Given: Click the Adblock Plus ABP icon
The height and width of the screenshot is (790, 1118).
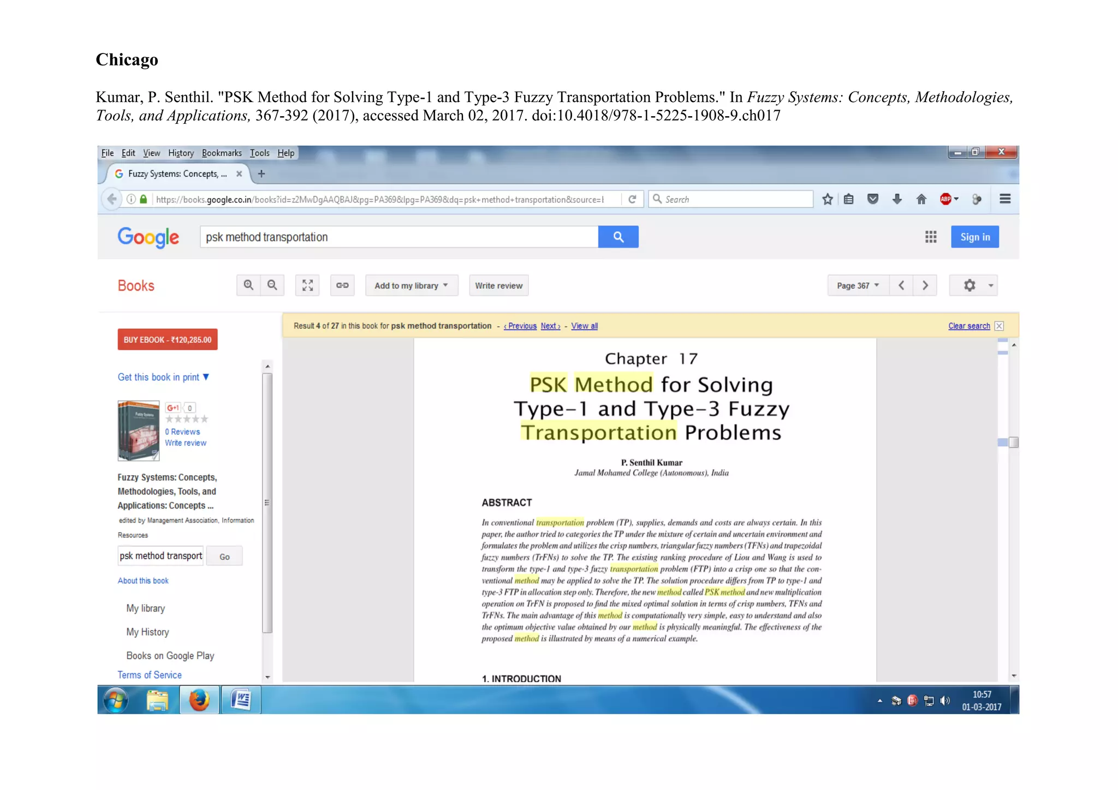Looking at the screenshot, I should 945,199.
